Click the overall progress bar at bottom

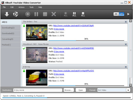(66, 98)
